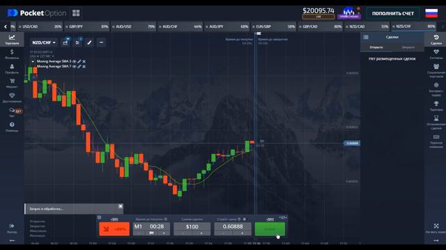Image resolution: width=446 pixels, height=250 pixels.
Task: Remove the Moving Average SMA 7 indicator
Action: (x=84, y=67)
